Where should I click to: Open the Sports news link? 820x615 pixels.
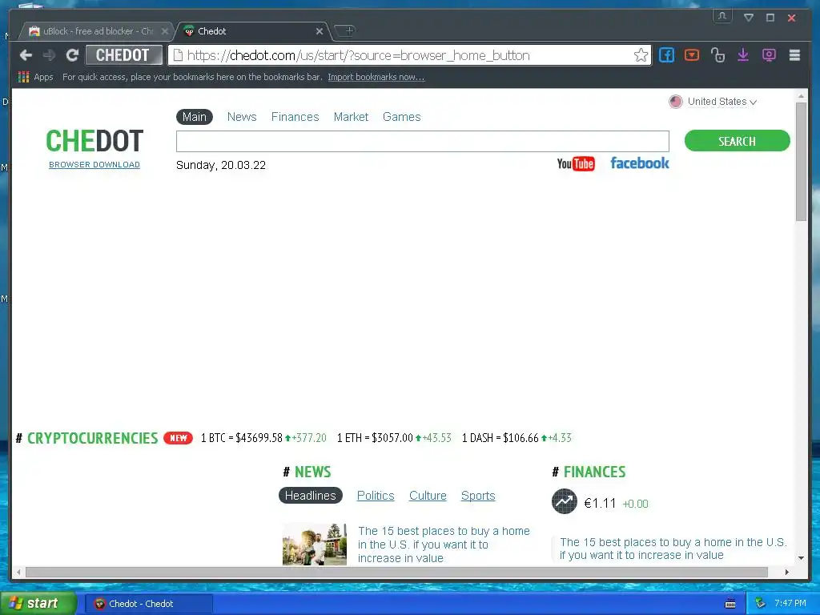[478, 495]
